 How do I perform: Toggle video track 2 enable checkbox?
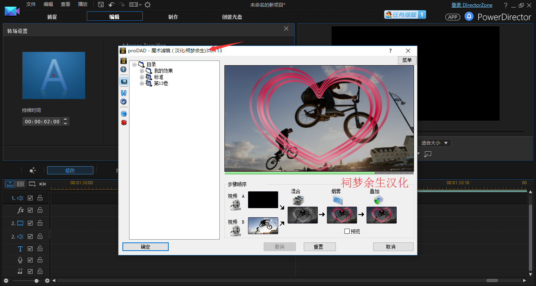coord(30,223)
